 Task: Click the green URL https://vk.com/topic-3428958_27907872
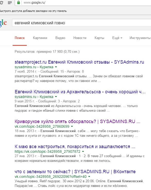[47, 151]
